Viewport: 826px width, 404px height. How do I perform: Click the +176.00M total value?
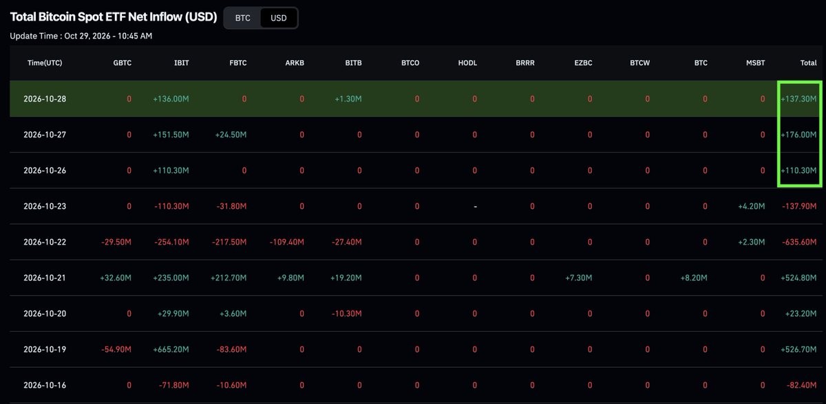click(798, 135)
